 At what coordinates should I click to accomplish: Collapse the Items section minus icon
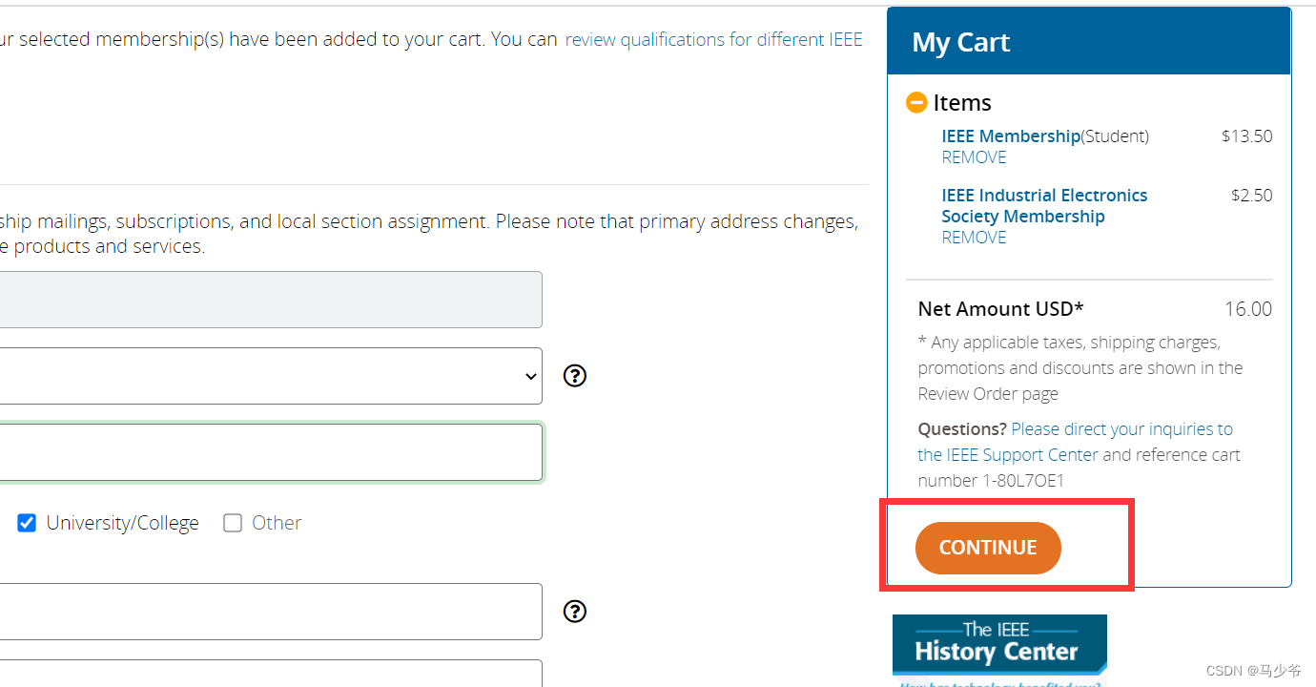916,102
